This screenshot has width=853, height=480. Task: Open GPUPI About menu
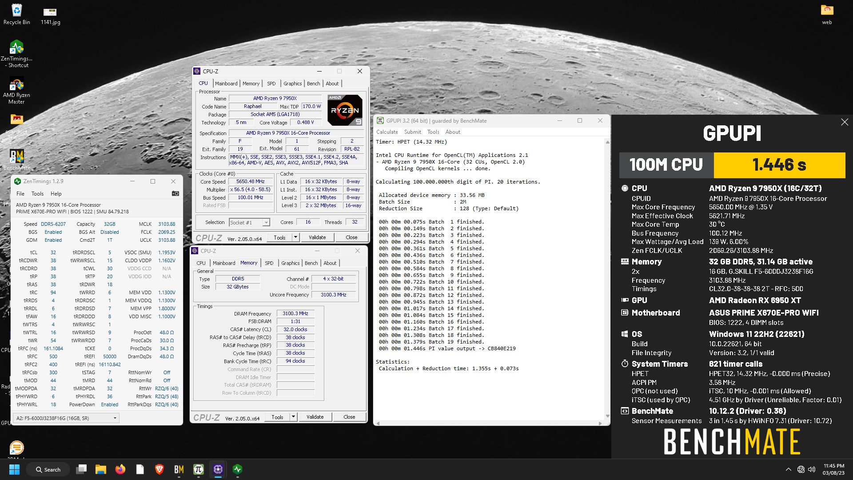point(453,132)
